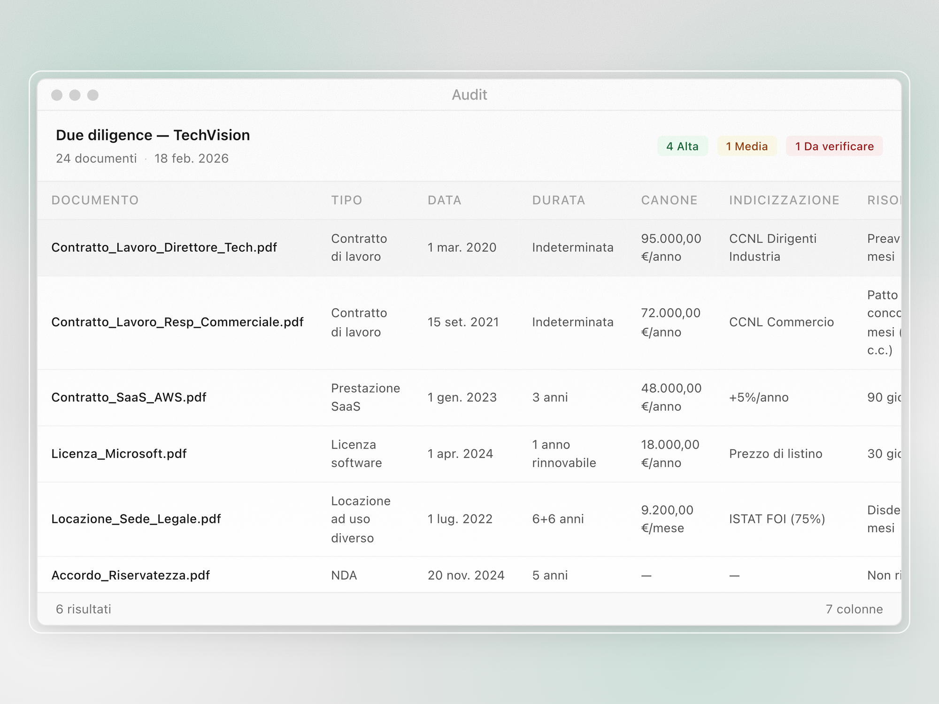Viewport: 939px width, 704px height.
Task: Click the '1 mar. 2020' date cell
Action: pos(462,247)
